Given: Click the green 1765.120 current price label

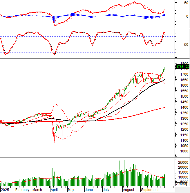Looking at the screenshot, I should [183, 67].
